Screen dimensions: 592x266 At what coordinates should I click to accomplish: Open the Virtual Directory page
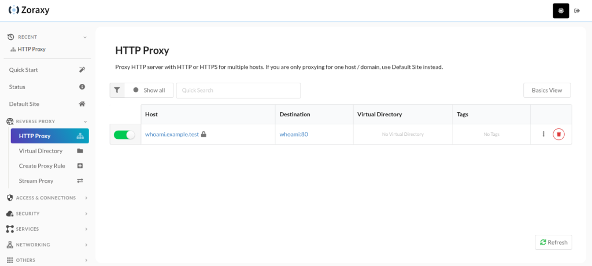(x=50, y=151)
